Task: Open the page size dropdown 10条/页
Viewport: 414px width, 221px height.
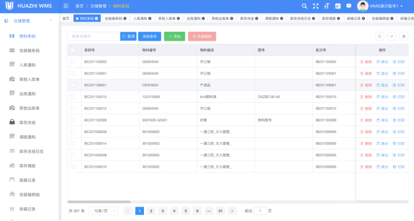Action: point(103,211)
